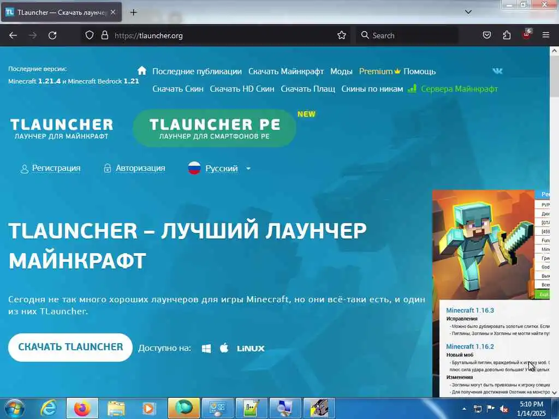Open tracking protection shield icon
This screenshot has width=559, height=419.
point(90,35)
